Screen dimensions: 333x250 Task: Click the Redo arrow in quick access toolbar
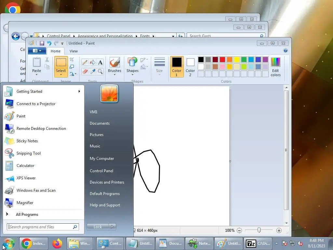pos(56,43)
